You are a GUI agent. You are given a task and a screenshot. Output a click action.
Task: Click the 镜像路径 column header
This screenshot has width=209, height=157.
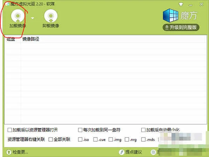(x=31, y=39)
